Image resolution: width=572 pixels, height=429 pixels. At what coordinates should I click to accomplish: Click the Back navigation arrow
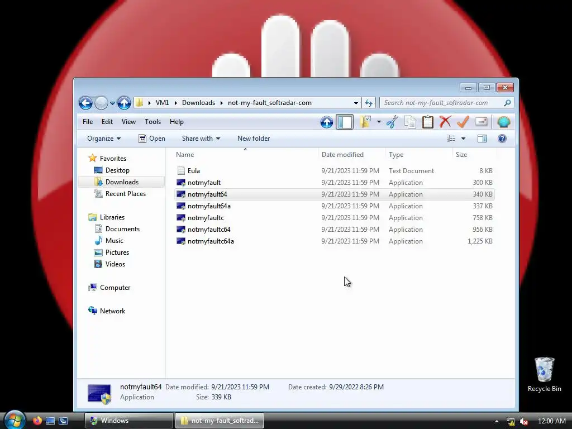pos(85,103)
